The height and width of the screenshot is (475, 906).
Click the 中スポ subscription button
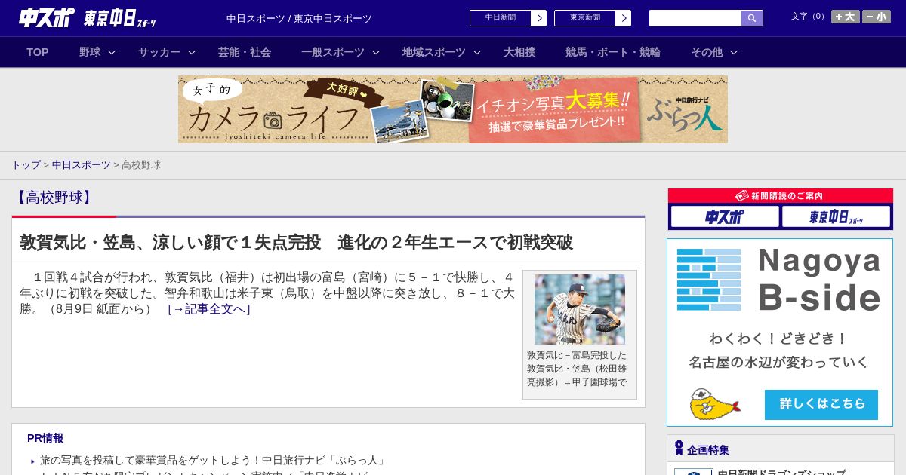pyautogui.click(x=725, y=217)
